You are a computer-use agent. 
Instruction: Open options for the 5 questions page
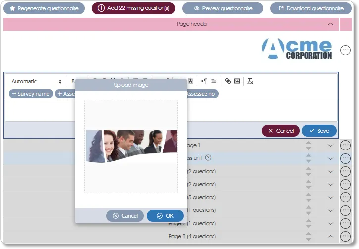[x=345, y=197]
